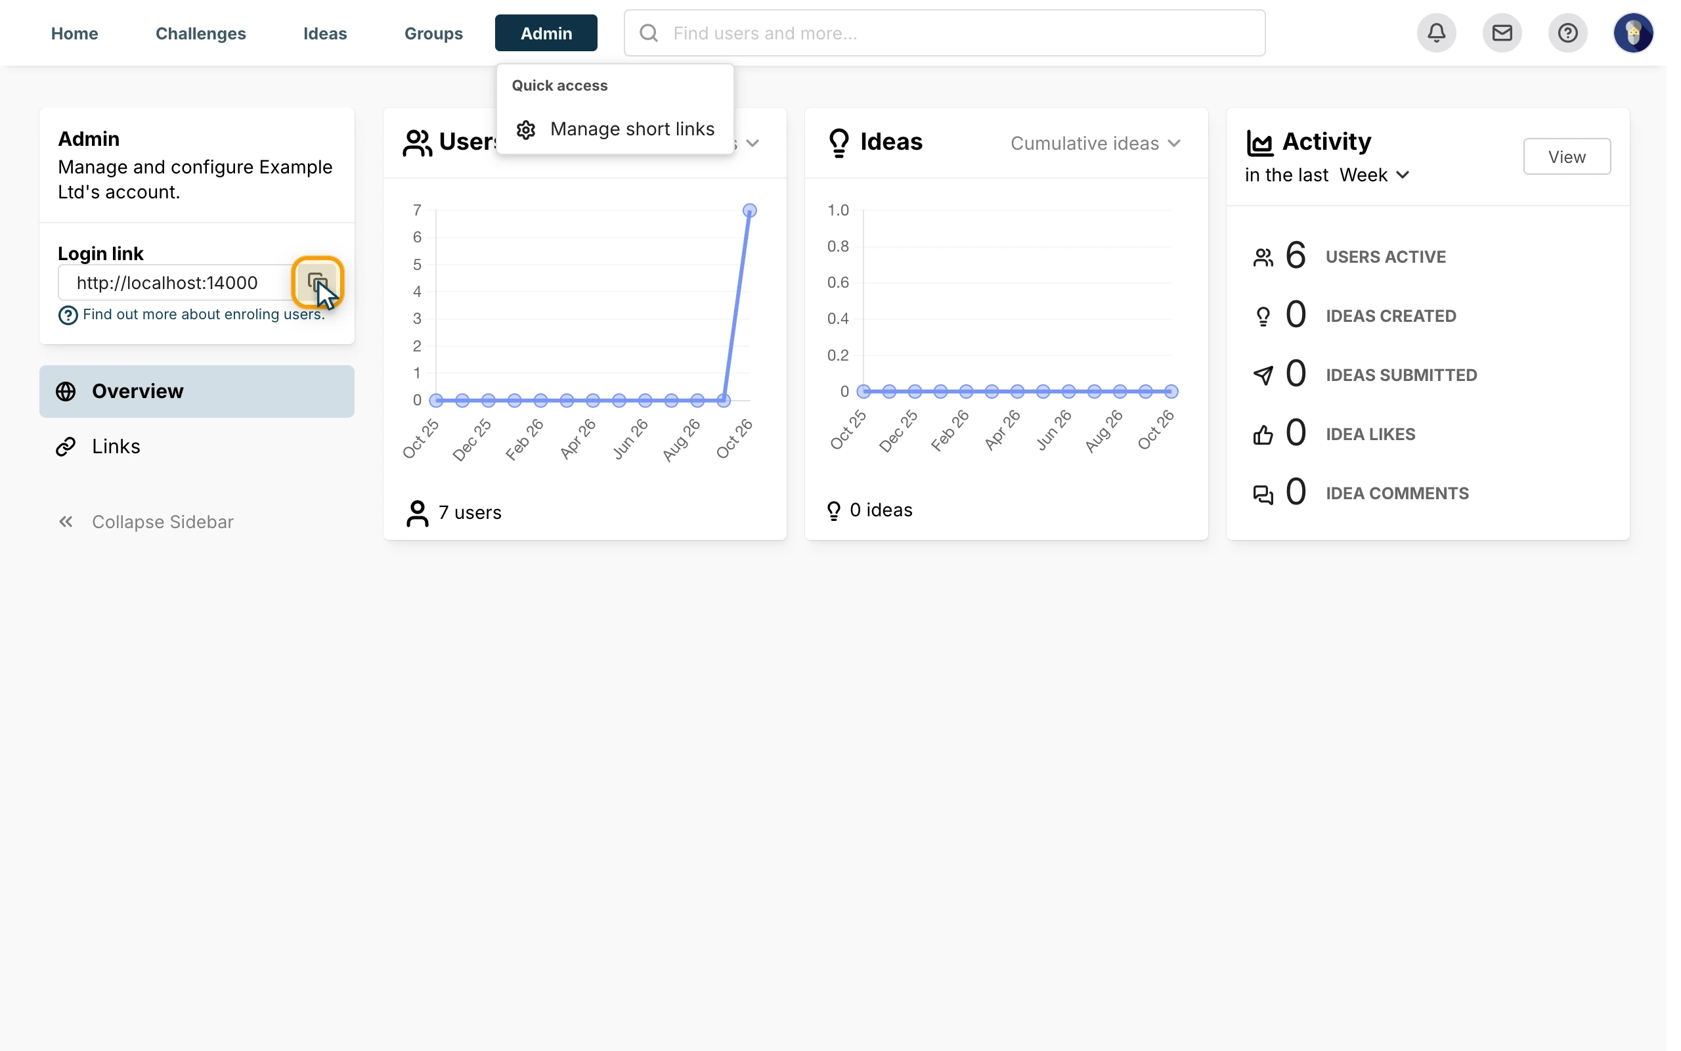This screenshot has width=1681, height=1051.
Task: Click the Ideas Submitted paper plane icon
Action: tap(1263, 375)
